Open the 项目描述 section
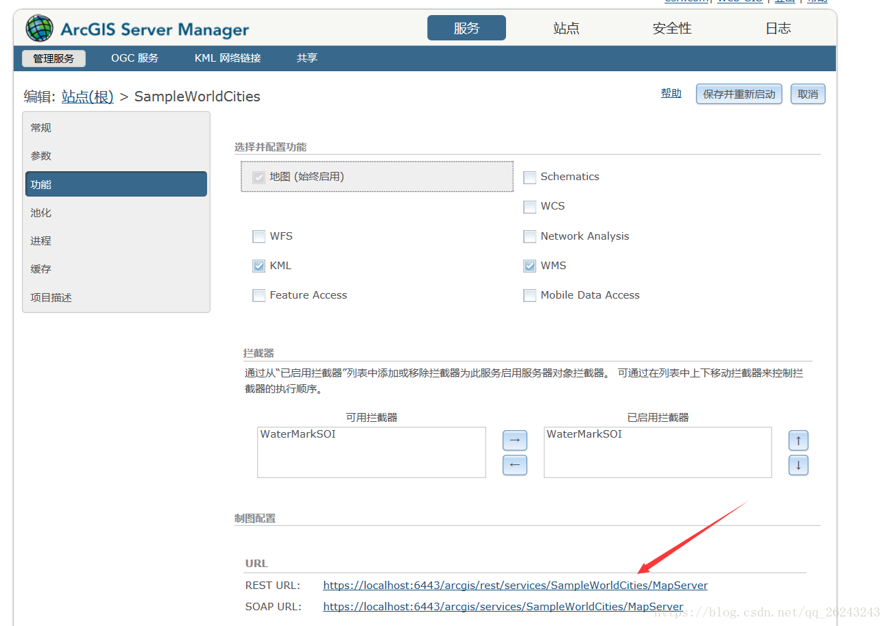 [x=116, y=298]
